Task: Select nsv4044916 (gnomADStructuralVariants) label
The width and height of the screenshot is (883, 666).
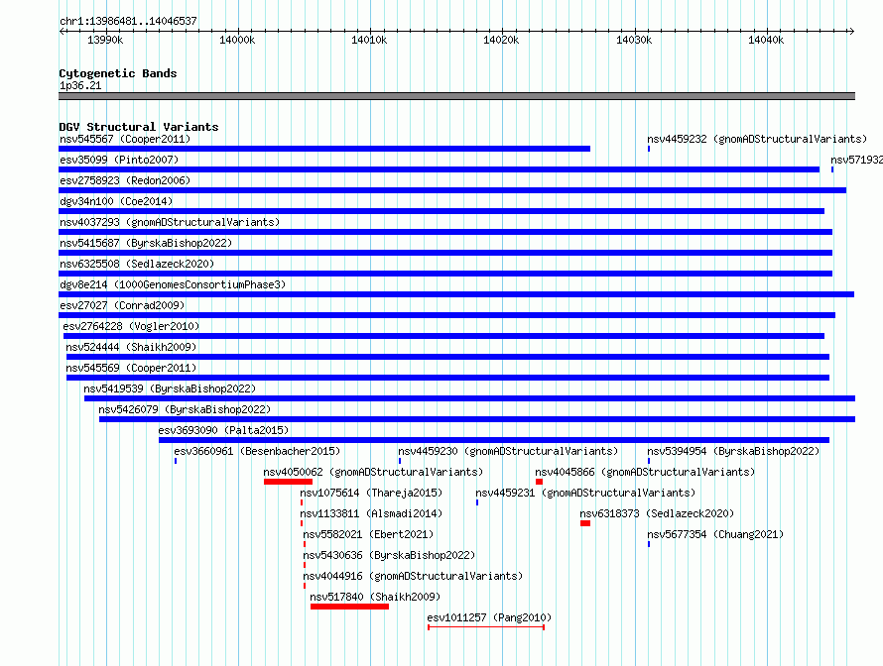Action: pyautogui.click(x=413, y=576)
